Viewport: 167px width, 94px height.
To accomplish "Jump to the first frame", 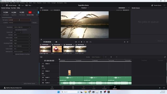I will [x=76, y=42].
